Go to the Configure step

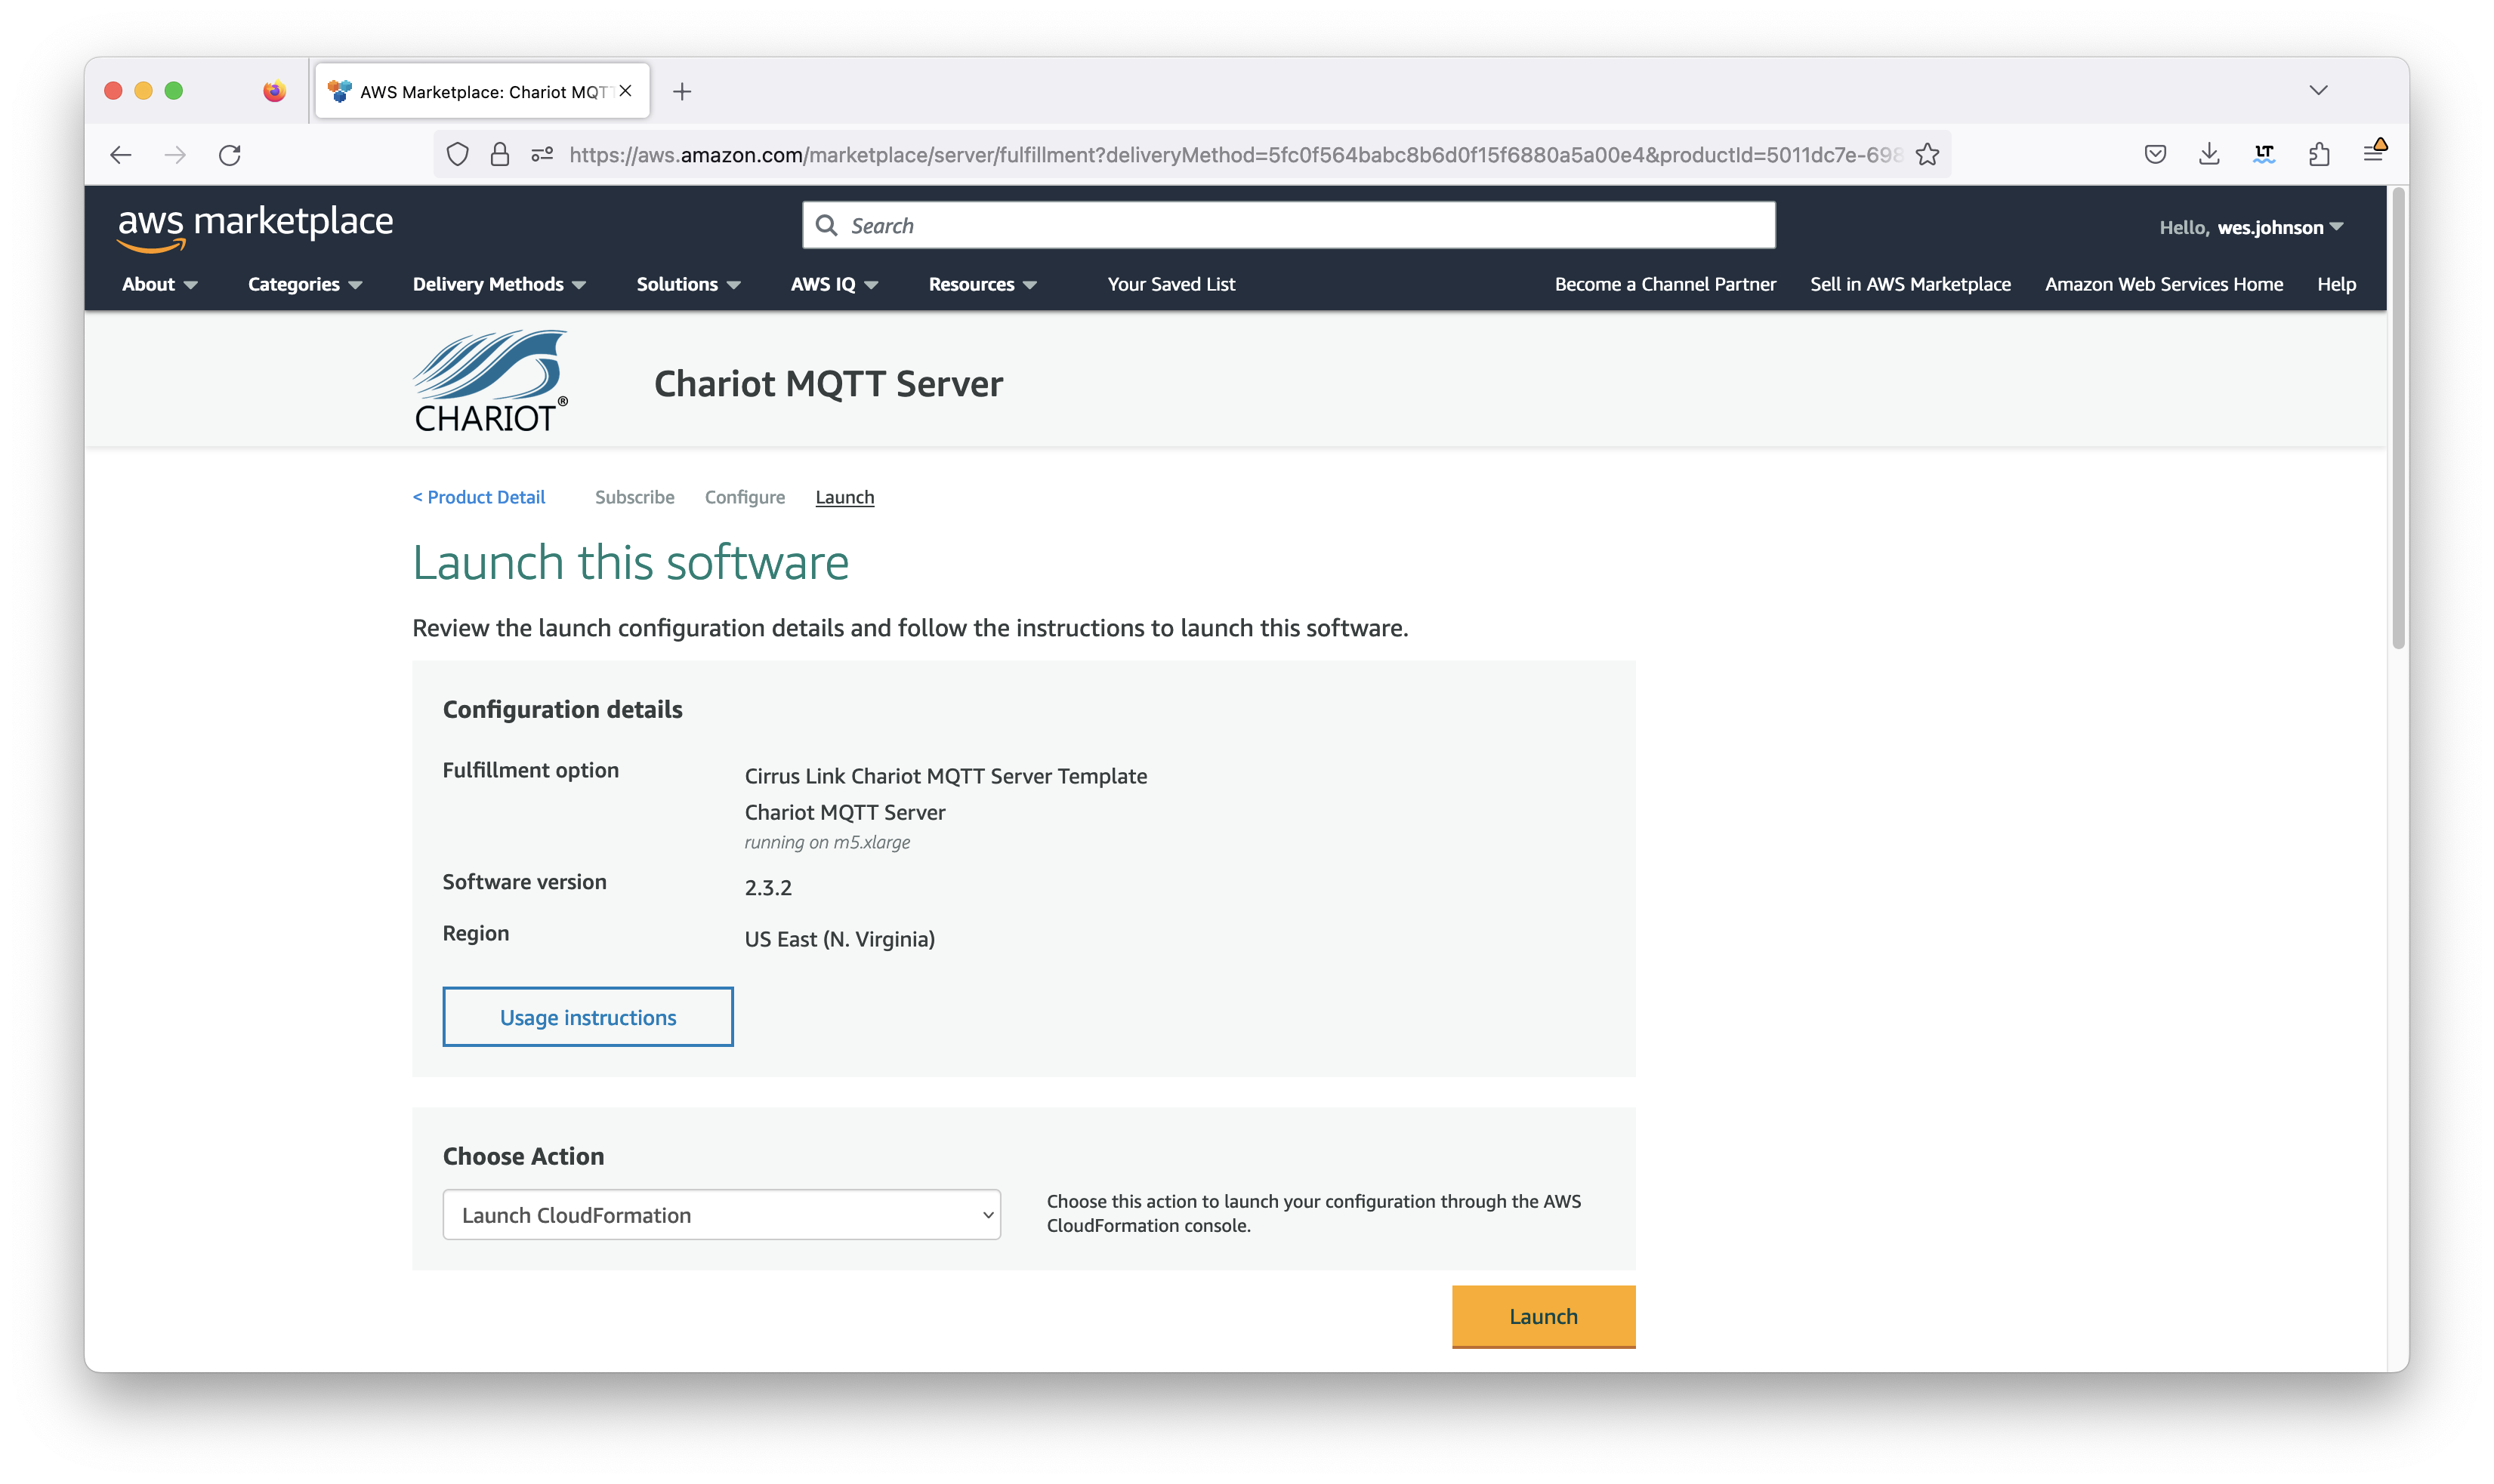click(744, 497)
